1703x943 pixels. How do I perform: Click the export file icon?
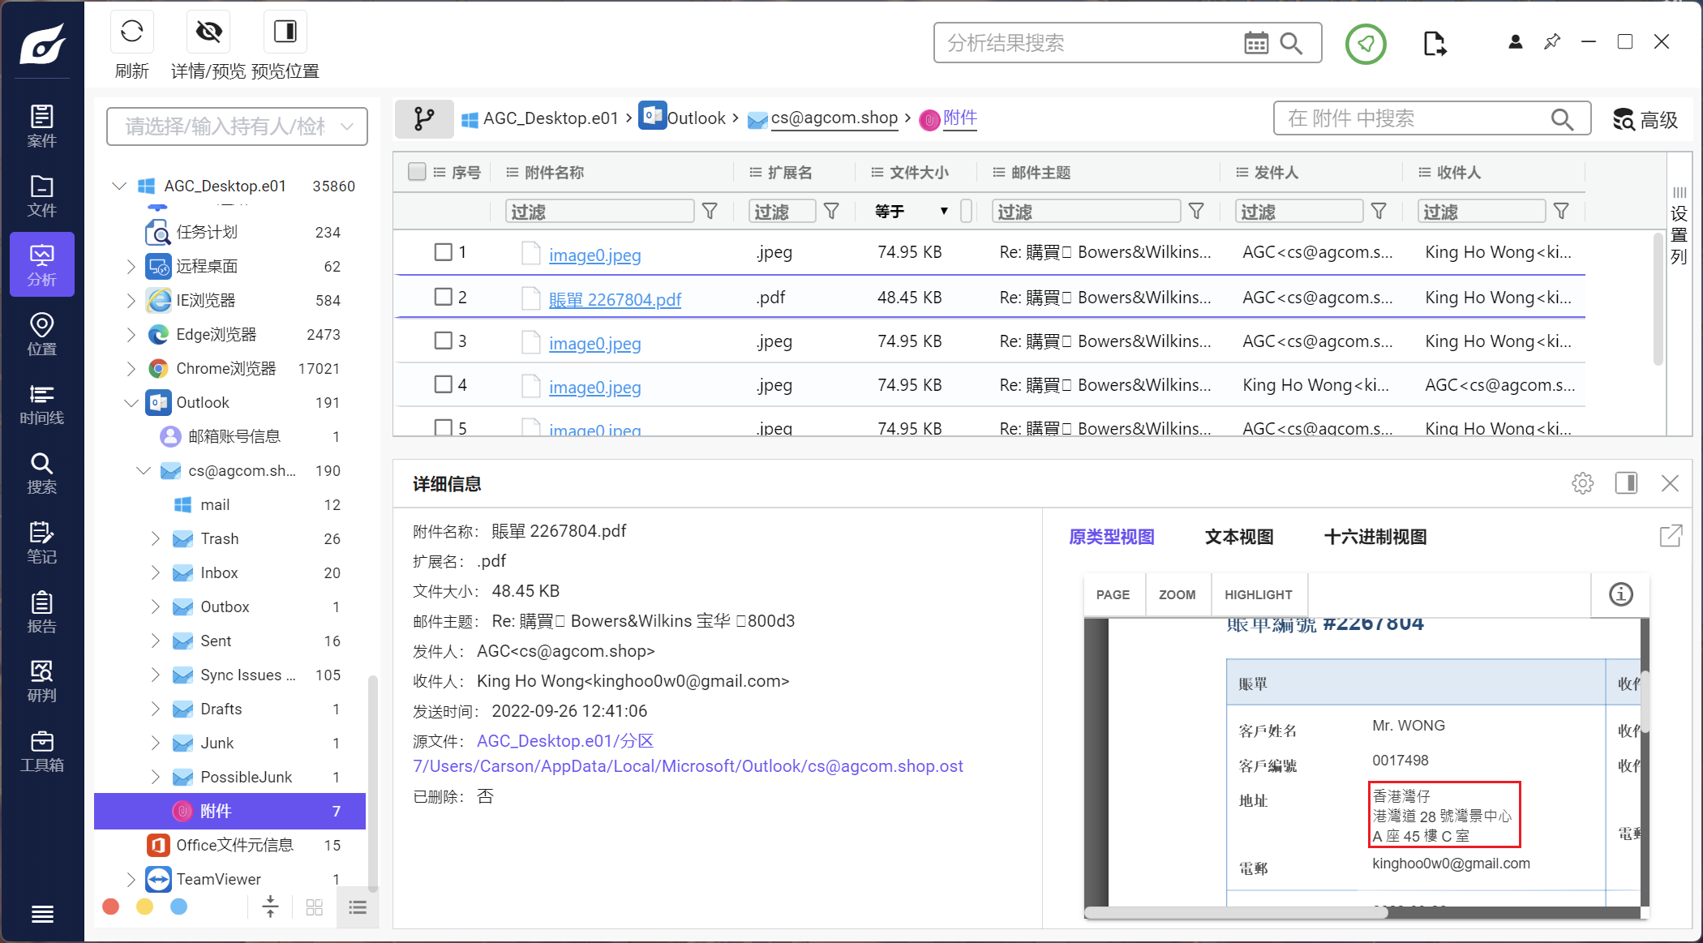[1435, 43]
